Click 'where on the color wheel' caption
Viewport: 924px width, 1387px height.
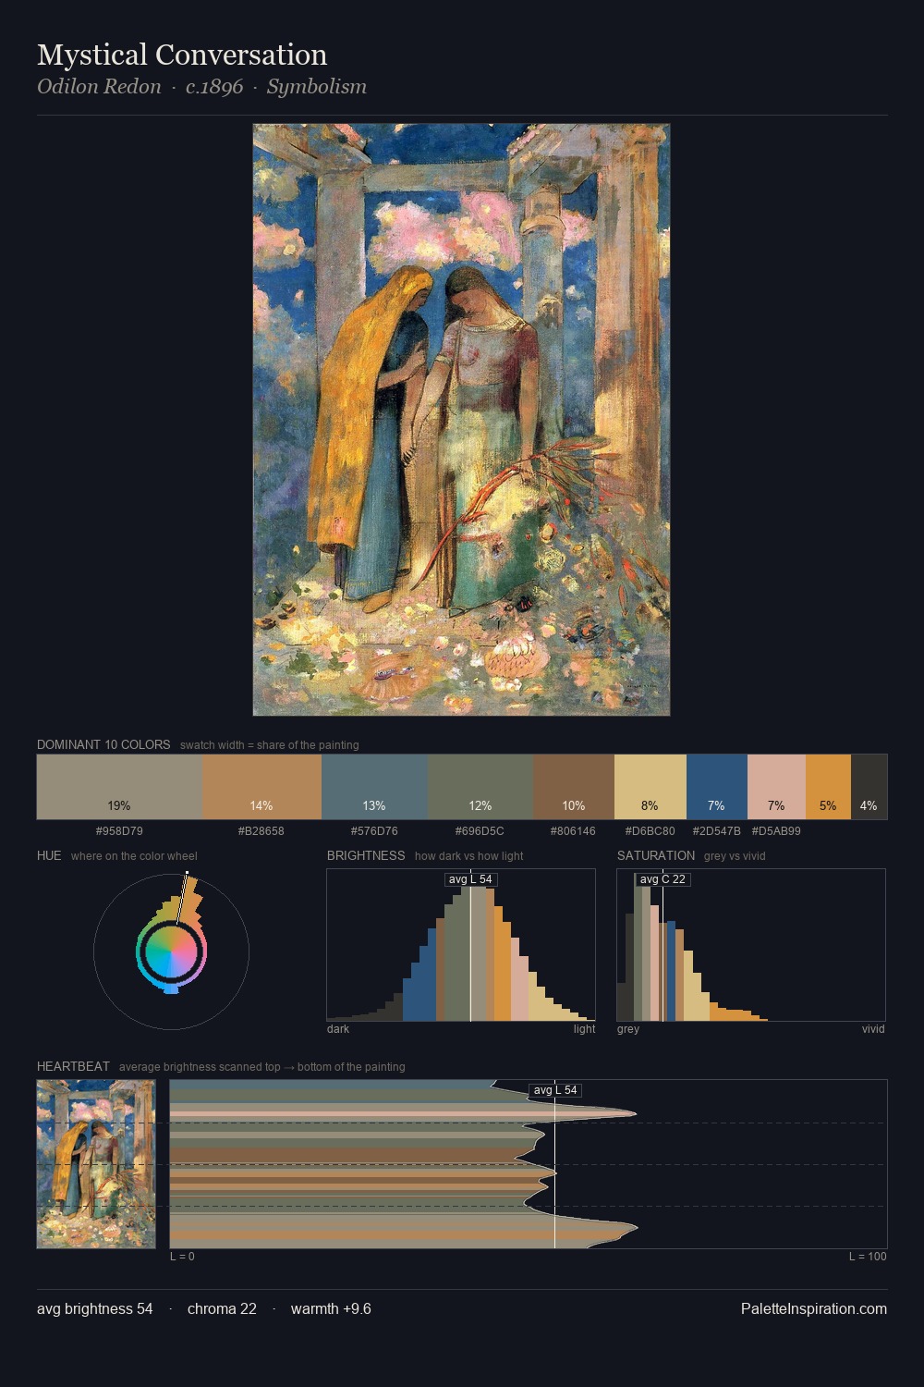click(134, 856)
